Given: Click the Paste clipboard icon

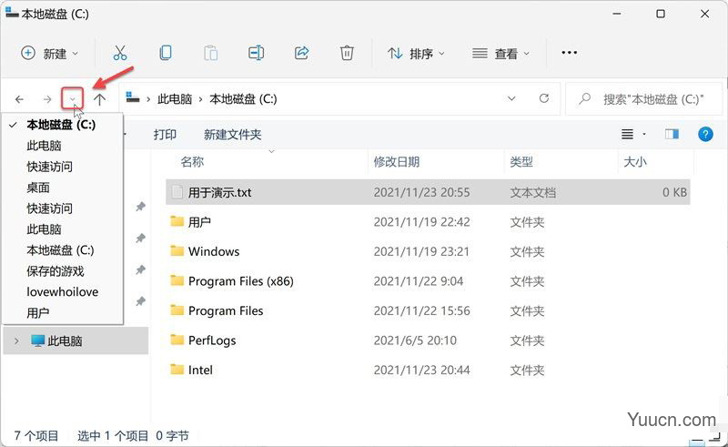Looking at the screenshot, I should 210,53.
